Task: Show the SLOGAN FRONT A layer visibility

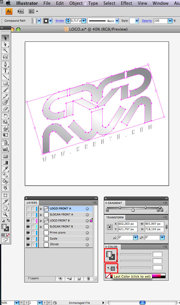Action: tap(28, 215)
